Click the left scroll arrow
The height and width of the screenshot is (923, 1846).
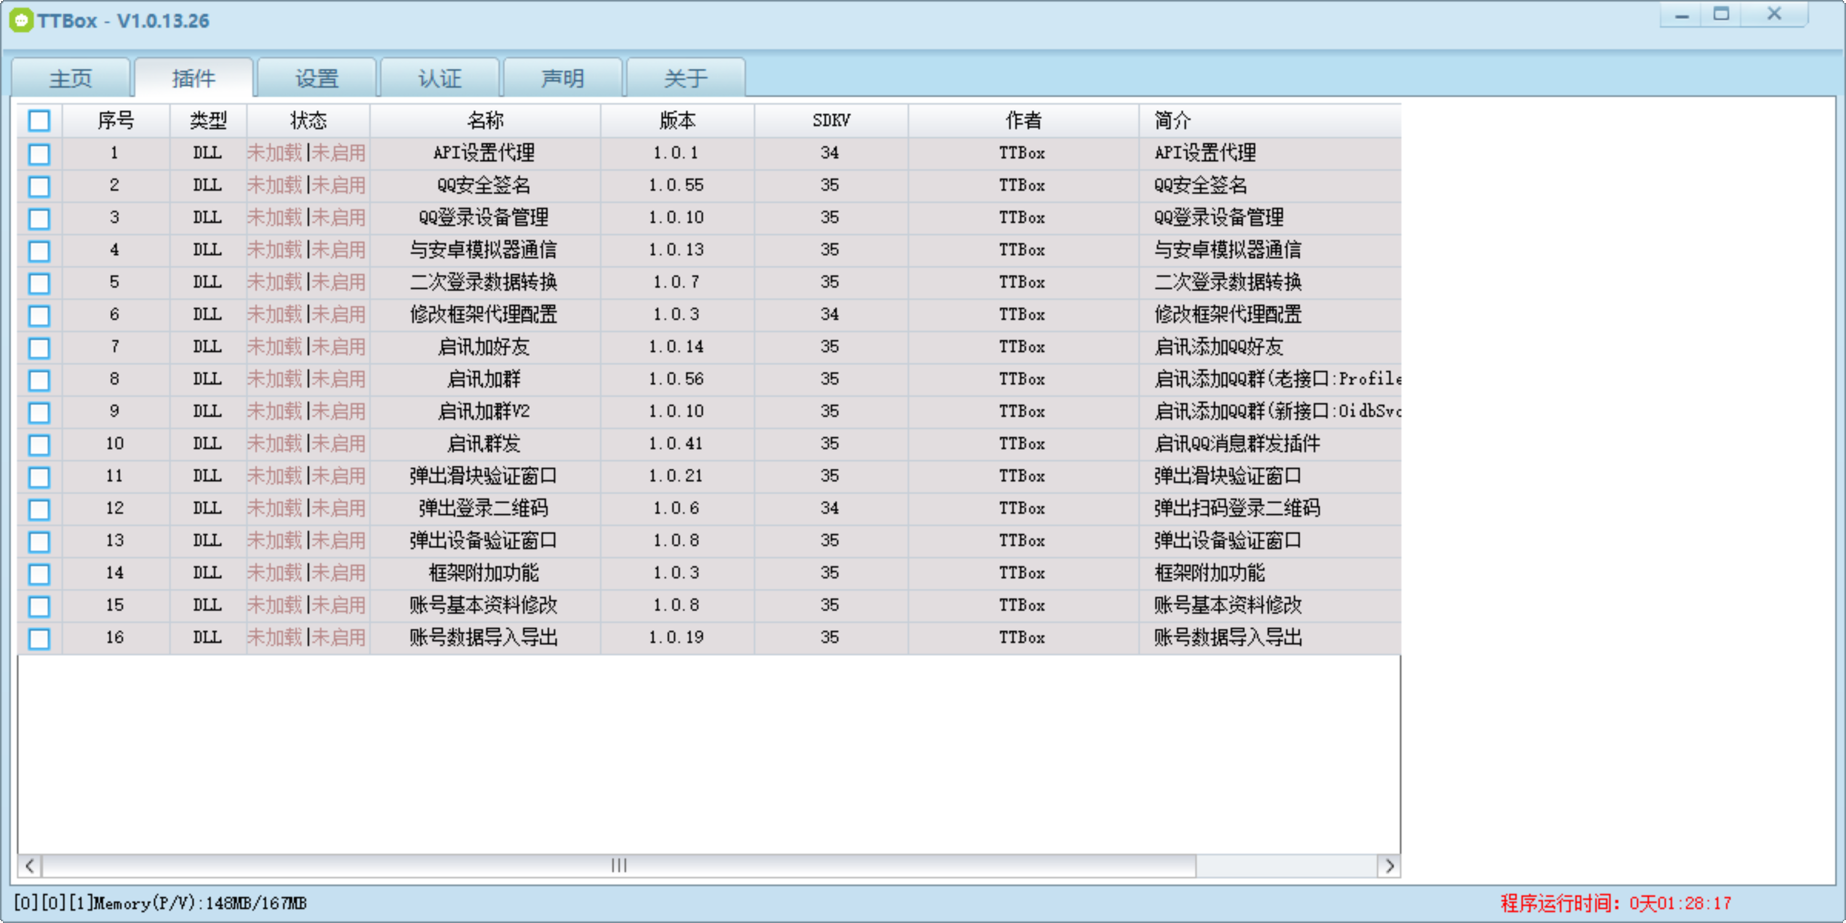click(x=30, y=866)
